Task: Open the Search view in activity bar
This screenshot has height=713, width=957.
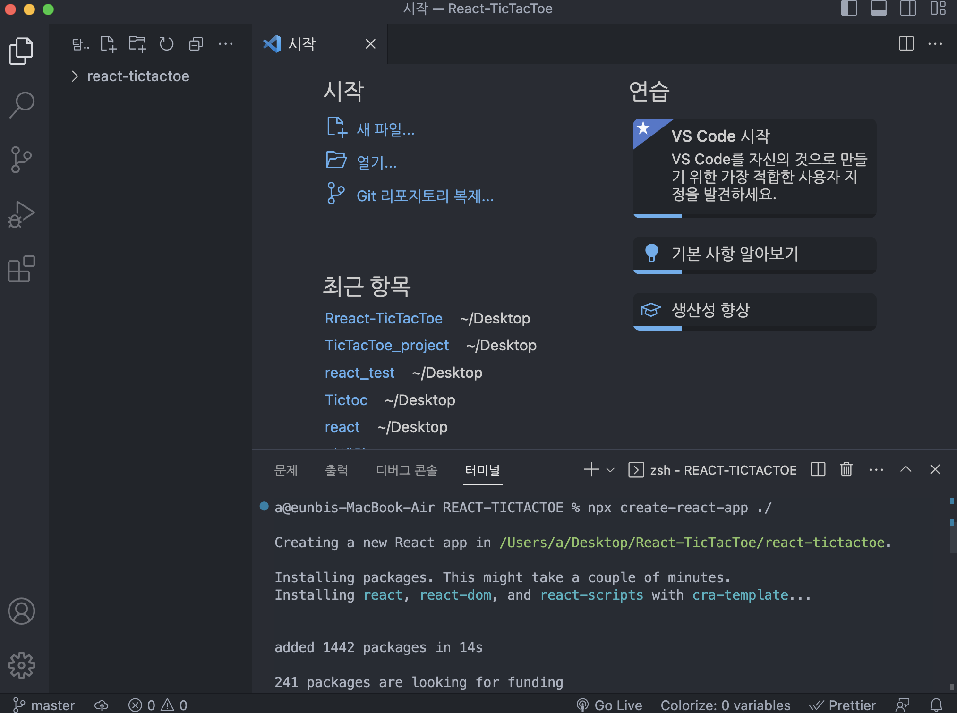Action: click(21, 105)
